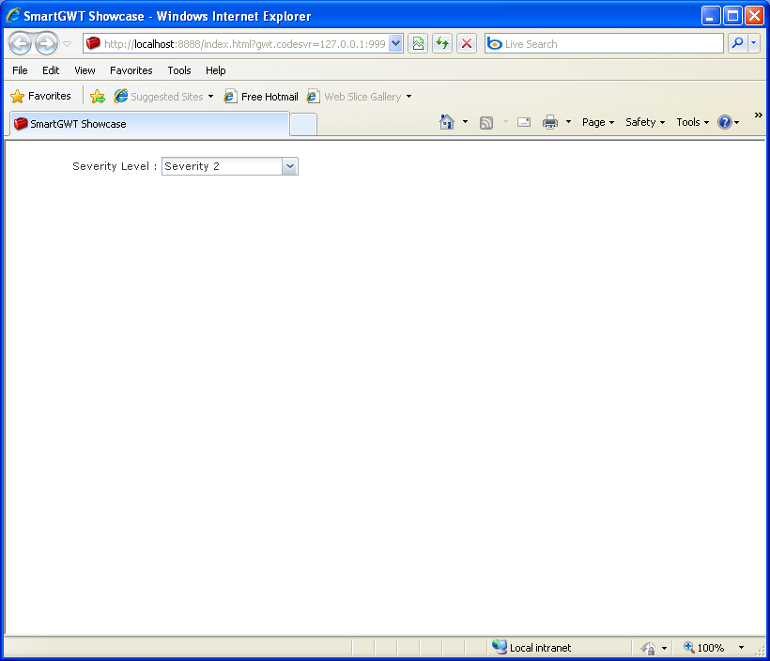Screen dimensions: 770x661
Task: Expand the zoom level dropdown arrow
Action: click(x=742, y=648)
